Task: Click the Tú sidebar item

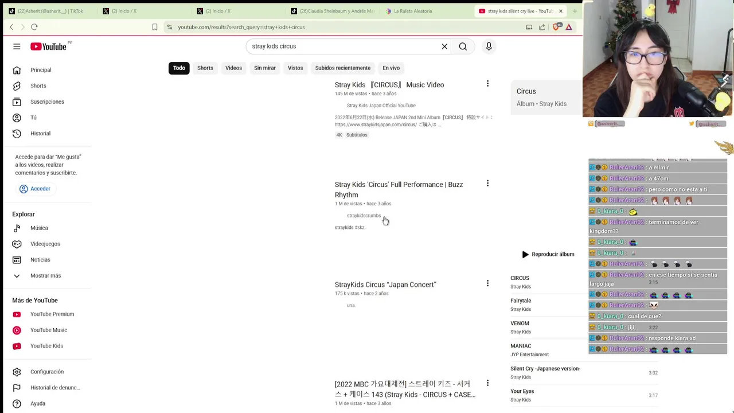Action: point(33,118)
